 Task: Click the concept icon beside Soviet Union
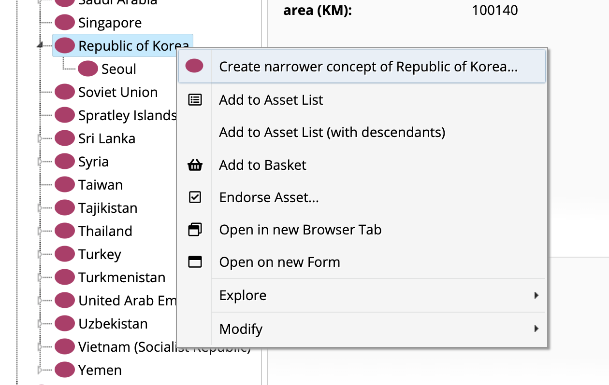[64, 92]
